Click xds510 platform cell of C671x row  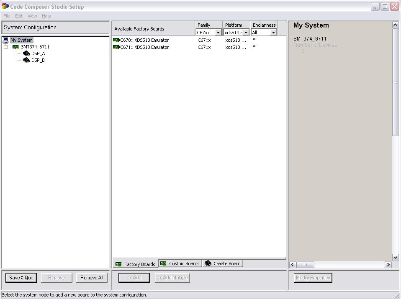(x=236, y=47)
